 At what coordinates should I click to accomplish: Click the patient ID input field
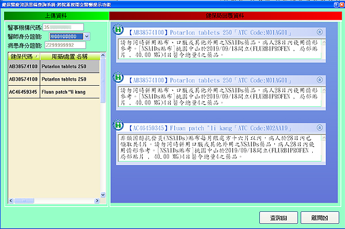point(65,45)
